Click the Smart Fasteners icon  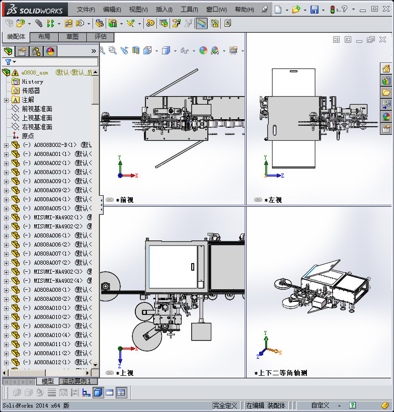click(68, 23)
